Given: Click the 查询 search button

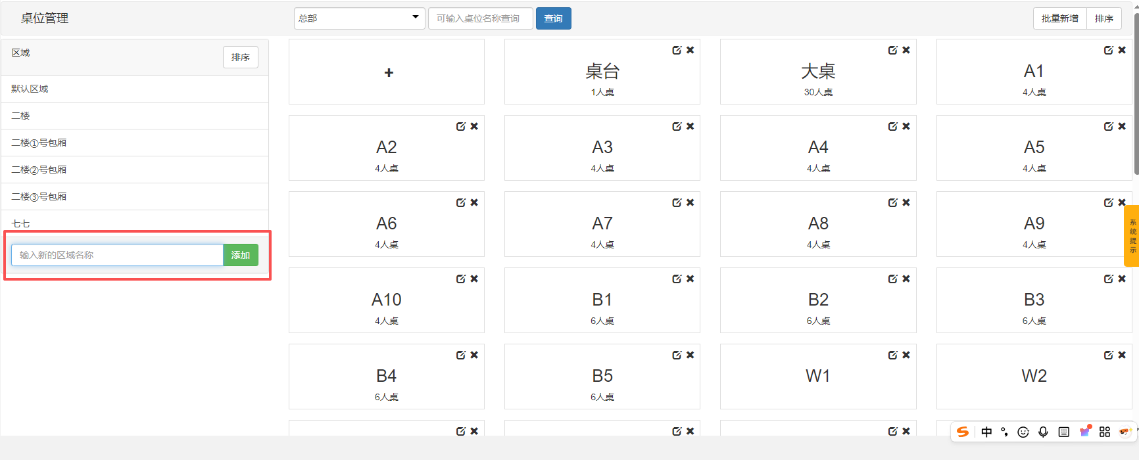Looking at the screenshot, I should coord(553,18).
